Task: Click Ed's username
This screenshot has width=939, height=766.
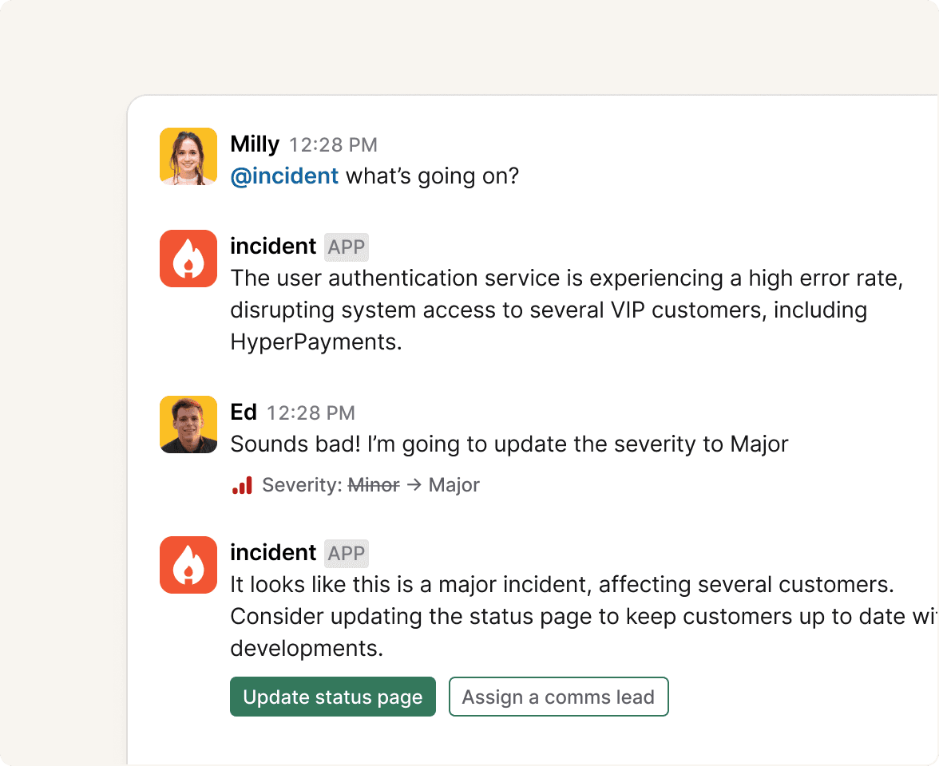Action: point(243,413)
